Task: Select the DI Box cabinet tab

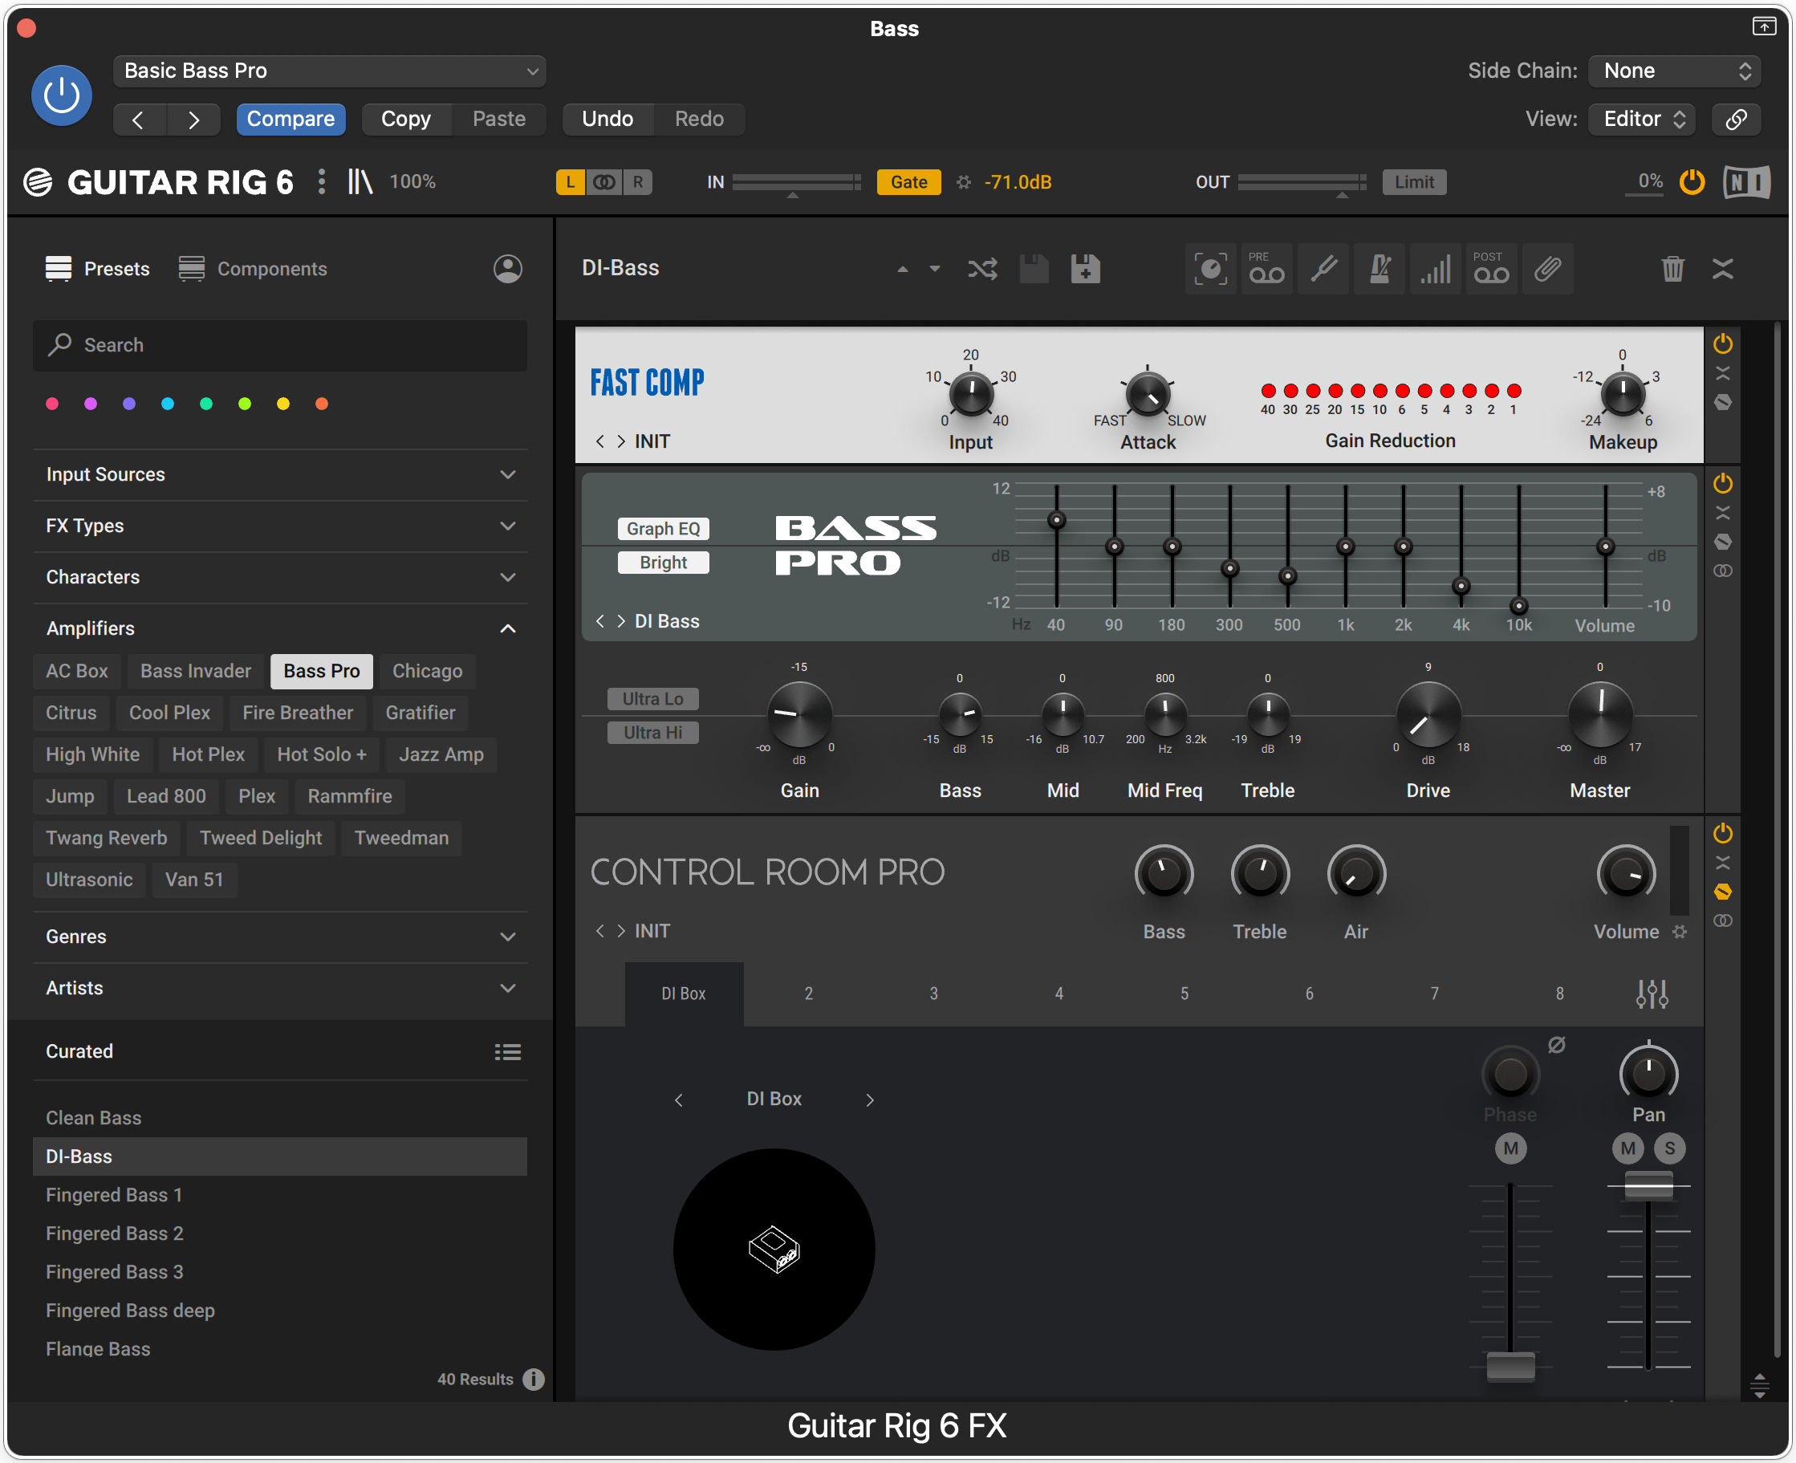Action: click(684, 994)
